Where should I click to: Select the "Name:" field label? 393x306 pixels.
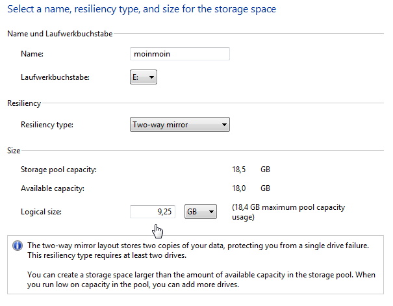[x=32, y=54]
